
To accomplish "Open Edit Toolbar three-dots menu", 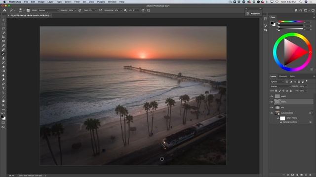I will 3,109.
